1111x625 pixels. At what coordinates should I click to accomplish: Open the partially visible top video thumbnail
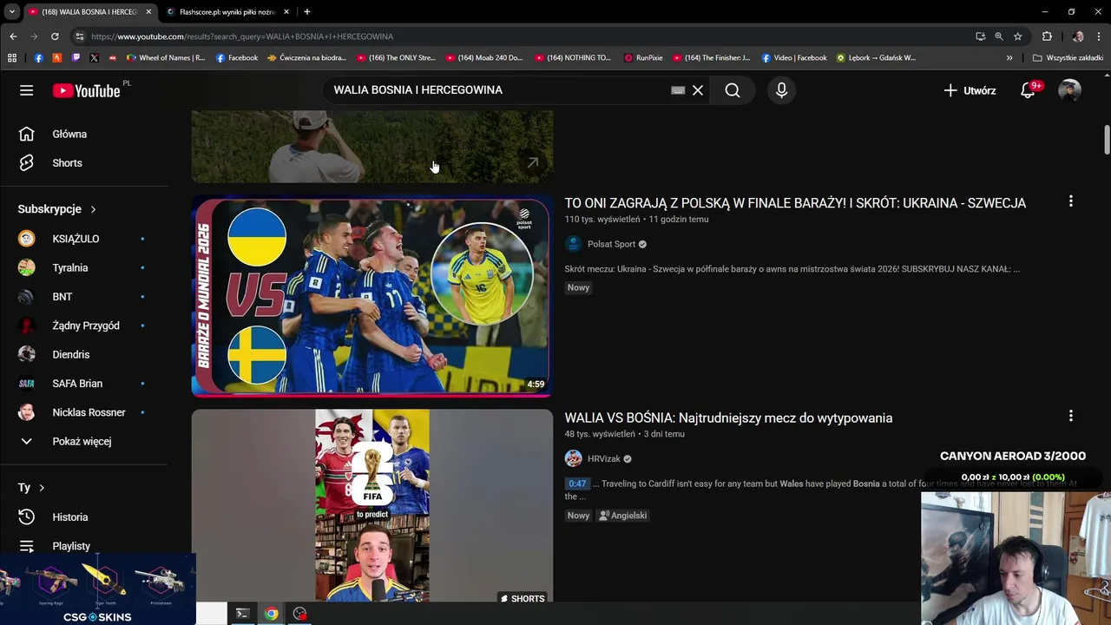click(371, 147)
